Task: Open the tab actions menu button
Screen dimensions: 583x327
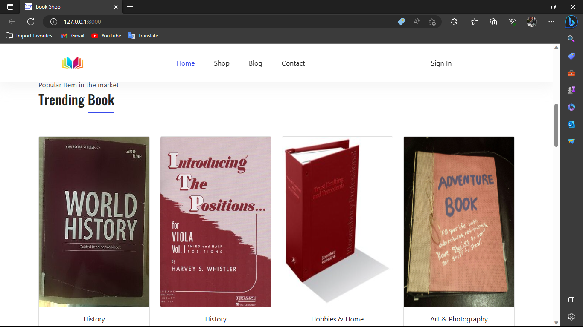Action: point(10,7)
